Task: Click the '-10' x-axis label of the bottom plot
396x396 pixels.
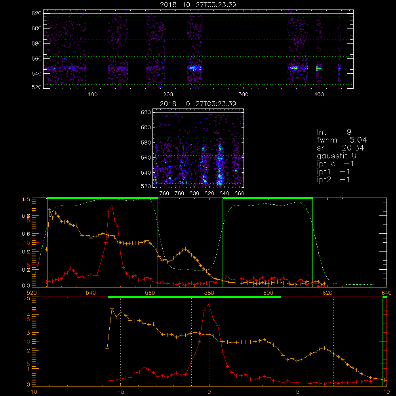Action: [x=32, y=392]
